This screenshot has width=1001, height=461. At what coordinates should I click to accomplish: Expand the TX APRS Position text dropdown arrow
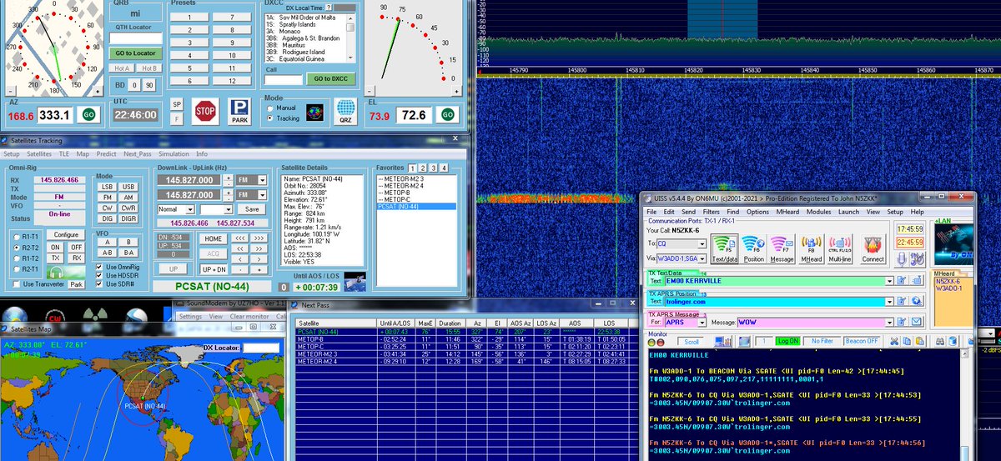pos(889,302)
